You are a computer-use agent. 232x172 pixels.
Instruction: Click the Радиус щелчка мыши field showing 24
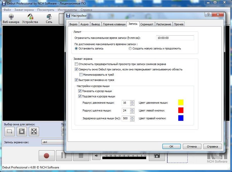126,110
